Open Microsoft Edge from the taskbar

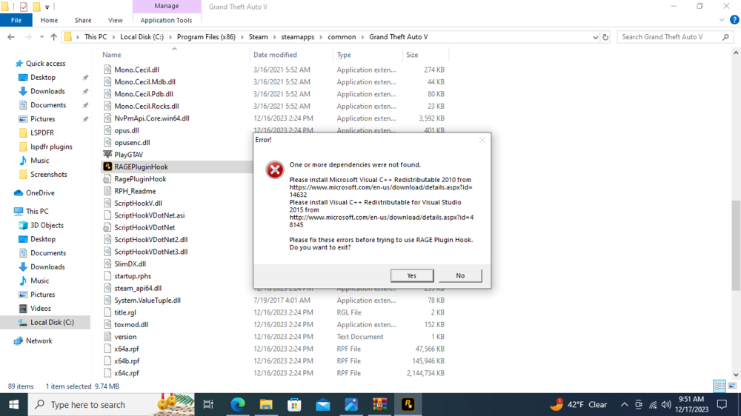238,405
